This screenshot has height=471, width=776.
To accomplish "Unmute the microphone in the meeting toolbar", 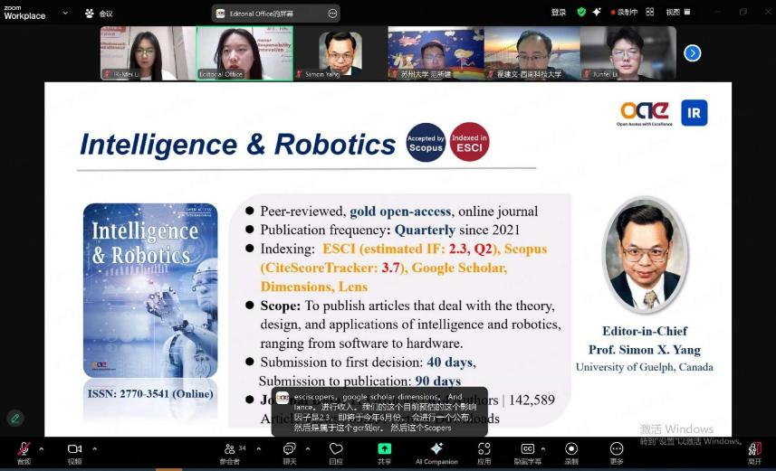I will (24, 449).
